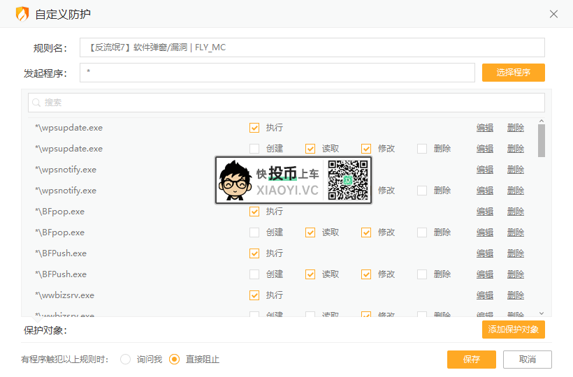
Task: Select the 直接阻止 radio option
Action: pos(174,360)
